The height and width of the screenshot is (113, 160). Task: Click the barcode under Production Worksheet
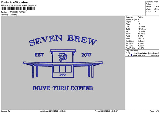[18, 9]
